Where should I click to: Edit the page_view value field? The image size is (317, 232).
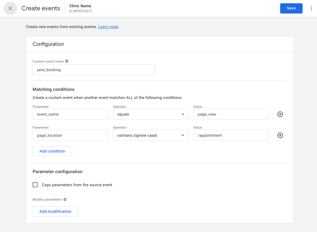231,114
